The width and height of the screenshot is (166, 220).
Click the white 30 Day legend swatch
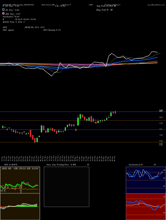[3, 10]
